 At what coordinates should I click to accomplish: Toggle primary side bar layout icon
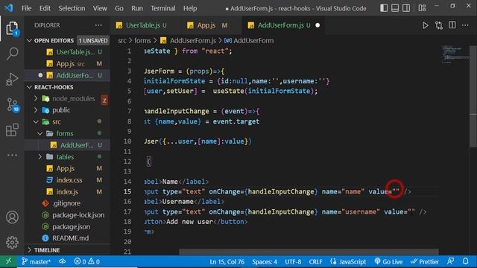384,8
